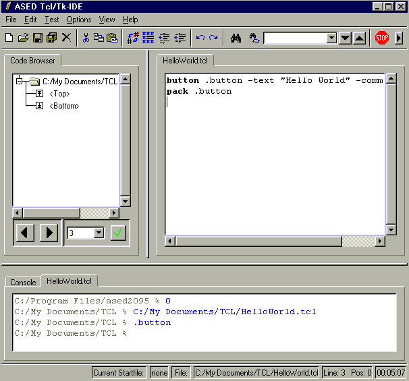
Task: Redo edit via toolbar arrow
Action: click(x=213, y=38)
